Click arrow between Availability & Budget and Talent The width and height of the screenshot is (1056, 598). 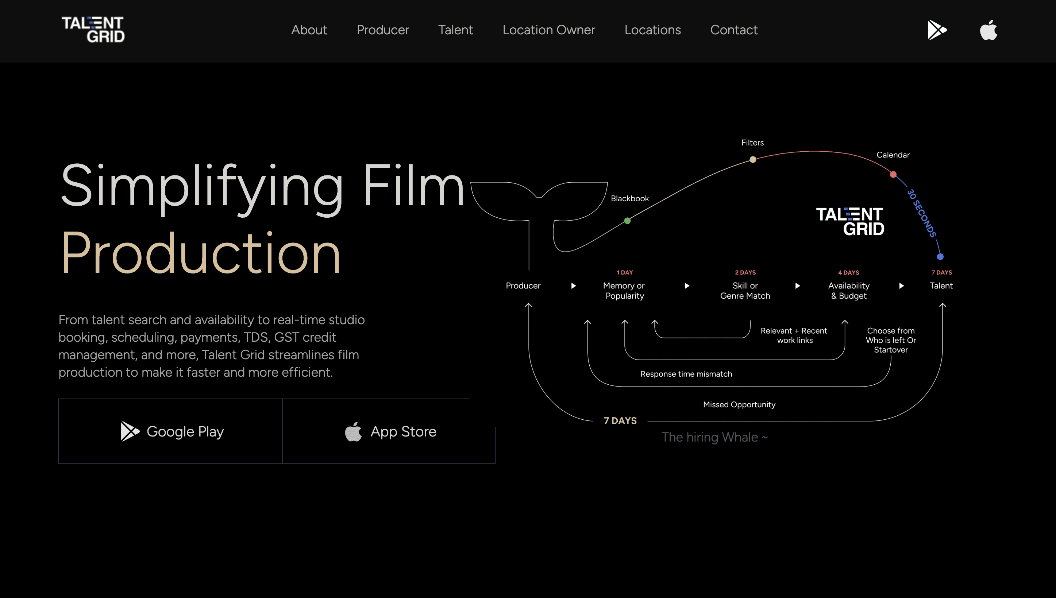pos(901,286)
